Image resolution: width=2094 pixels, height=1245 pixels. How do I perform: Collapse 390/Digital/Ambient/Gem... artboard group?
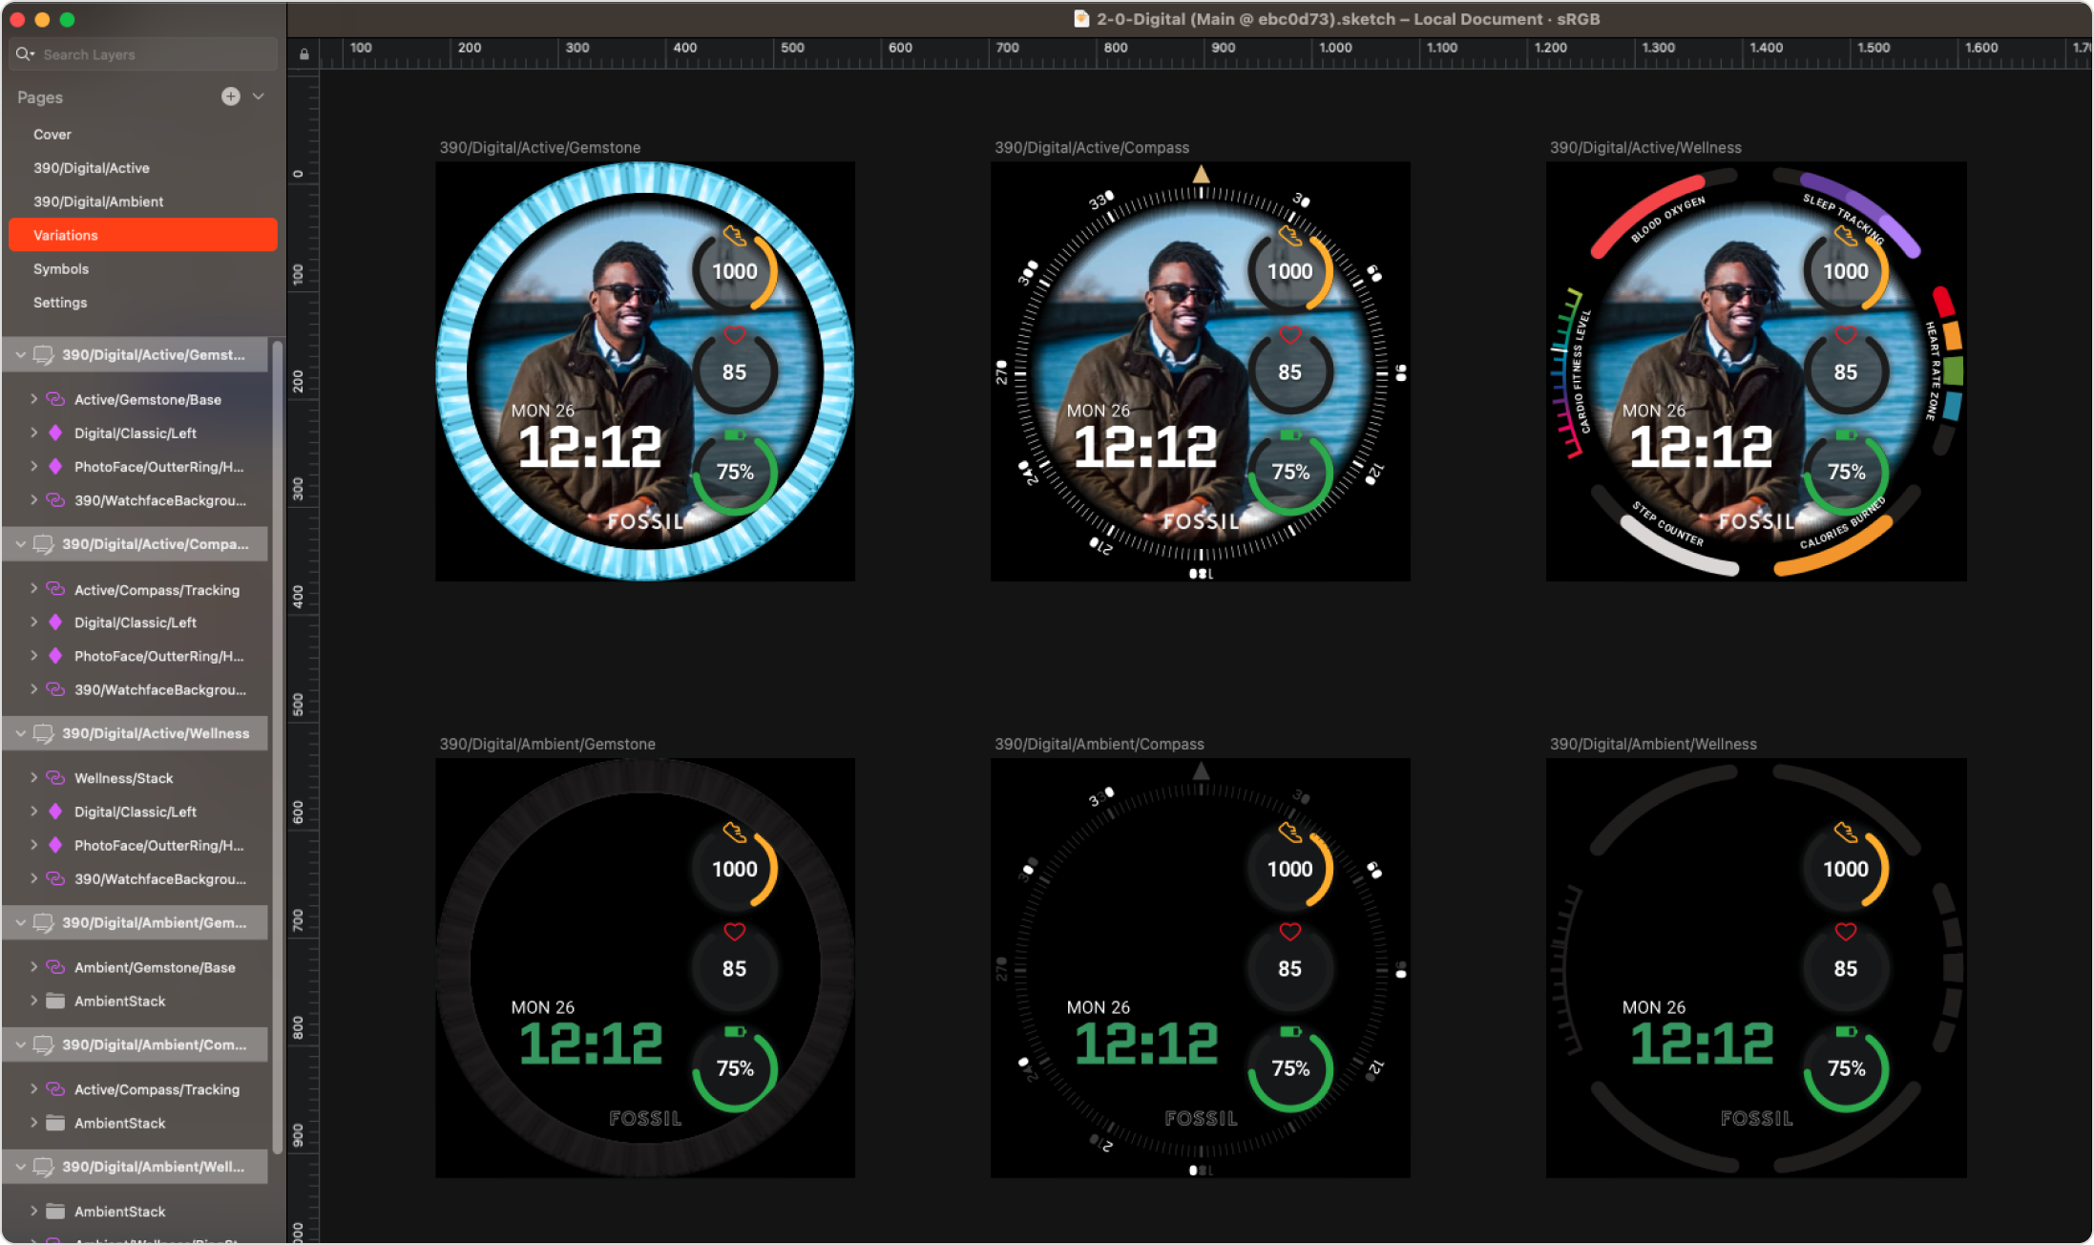coord(20,922)
